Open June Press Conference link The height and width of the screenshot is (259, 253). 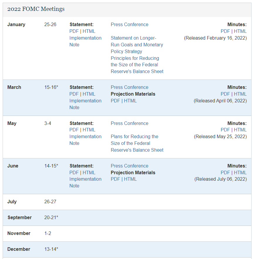click(x=129, y=166)
